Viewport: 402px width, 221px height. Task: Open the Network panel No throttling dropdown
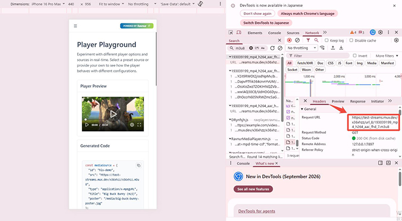pyautogui.click(x=301, y=48)
